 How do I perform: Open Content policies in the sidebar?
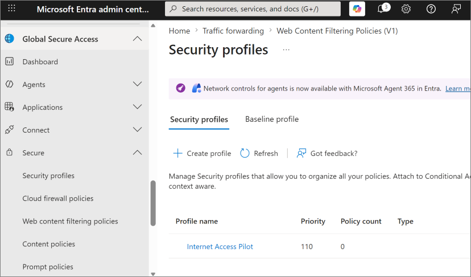49,244
